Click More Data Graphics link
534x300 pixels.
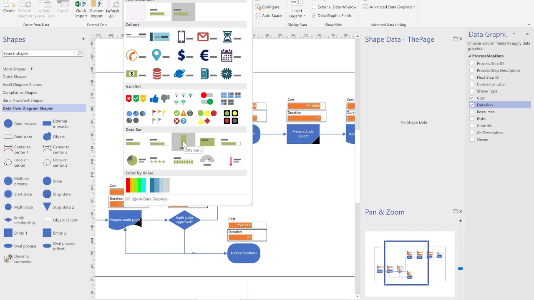pos(150,199)
